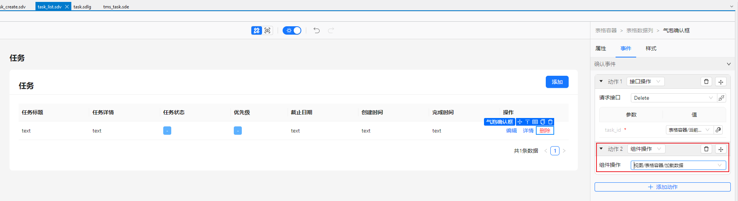
Task: Switch to 样式 tab
Action: [651, 48]
